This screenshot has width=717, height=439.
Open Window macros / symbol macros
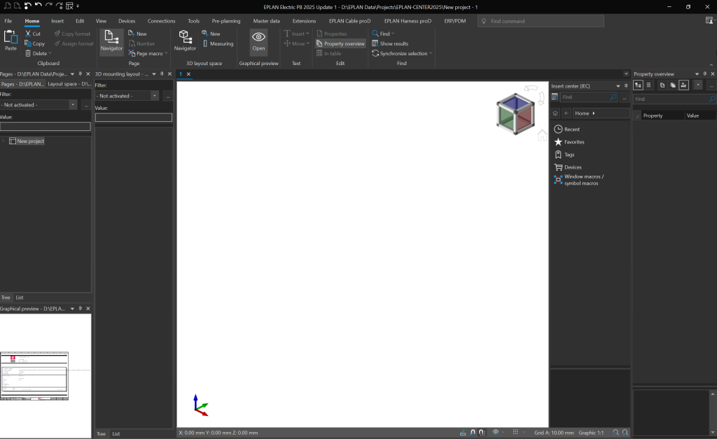579,180
